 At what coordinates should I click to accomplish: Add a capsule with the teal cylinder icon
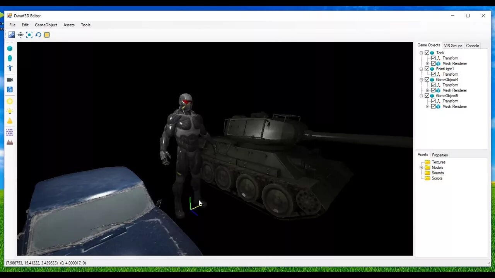[10, 58]
